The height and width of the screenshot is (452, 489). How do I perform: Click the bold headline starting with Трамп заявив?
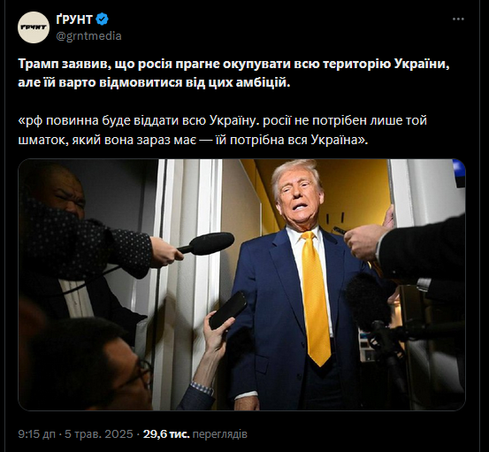[233, 73]
